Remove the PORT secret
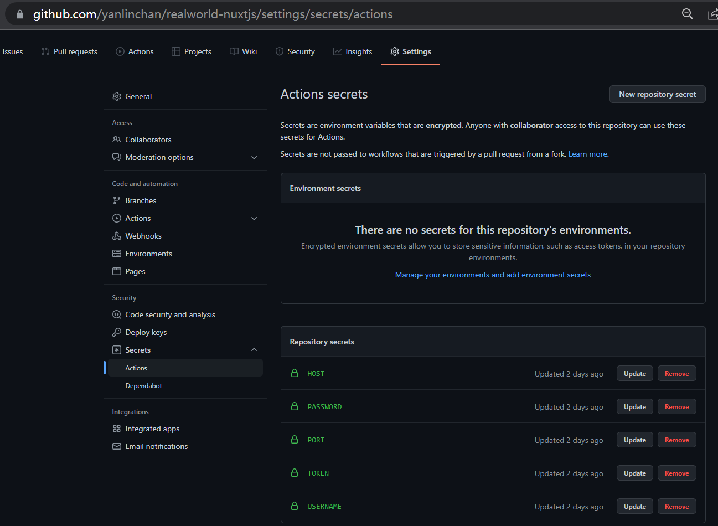This screenshot has height=526, width=718. 677,440
